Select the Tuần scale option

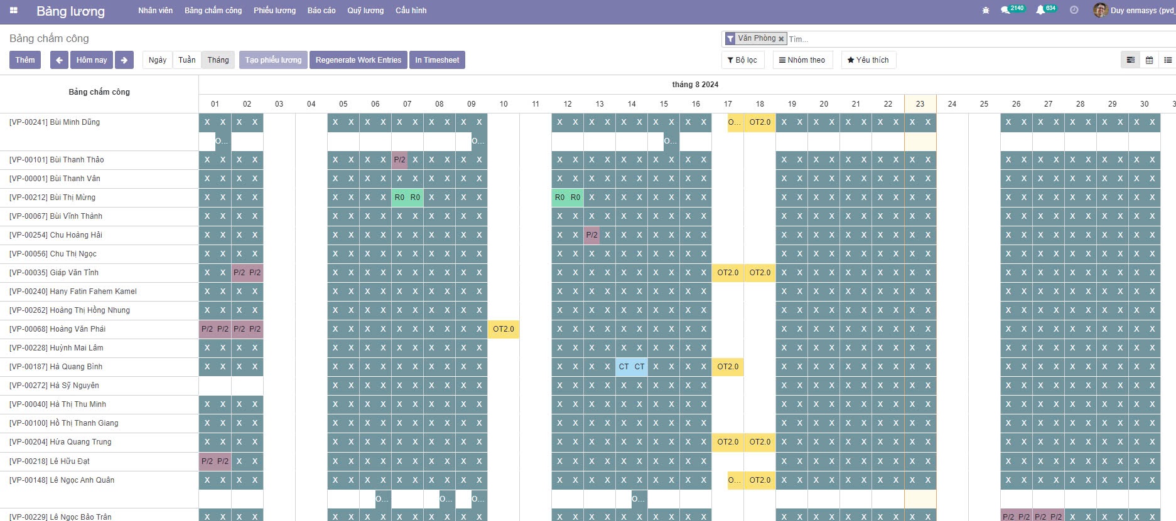point(186,60)
